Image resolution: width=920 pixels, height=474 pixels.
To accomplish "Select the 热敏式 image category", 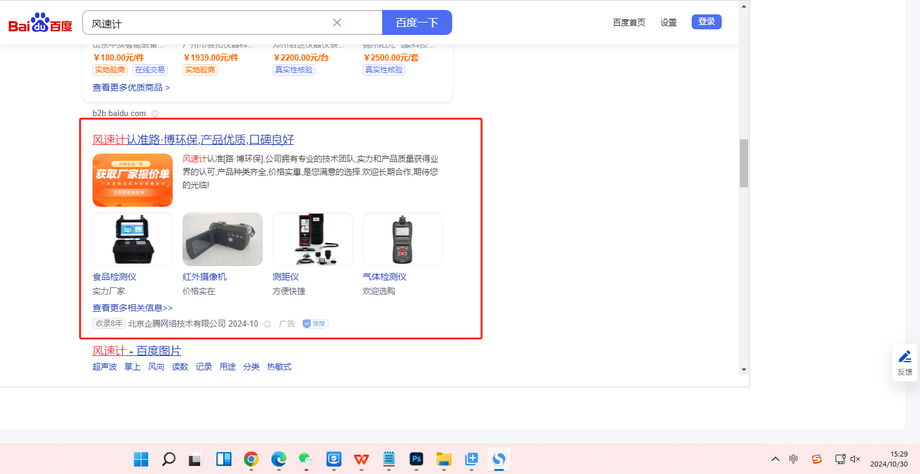I will tap(279, 367).
